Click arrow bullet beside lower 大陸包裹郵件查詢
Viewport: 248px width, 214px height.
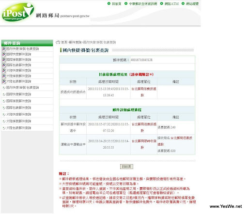tap(4, 128)
